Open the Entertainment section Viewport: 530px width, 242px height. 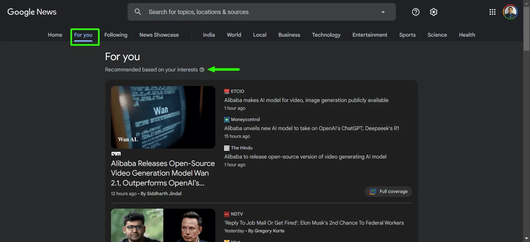(x=370, y=35)
